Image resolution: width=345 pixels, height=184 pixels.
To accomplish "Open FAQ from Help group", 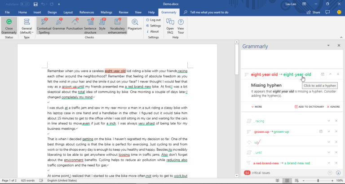I will [170, 26].
